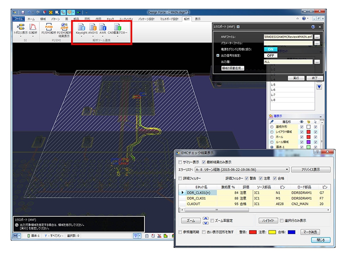The image size is (347, 260).
Task: Click the highlighted phone-shaped icon in quick access toolbar
Action: point(63,13)
